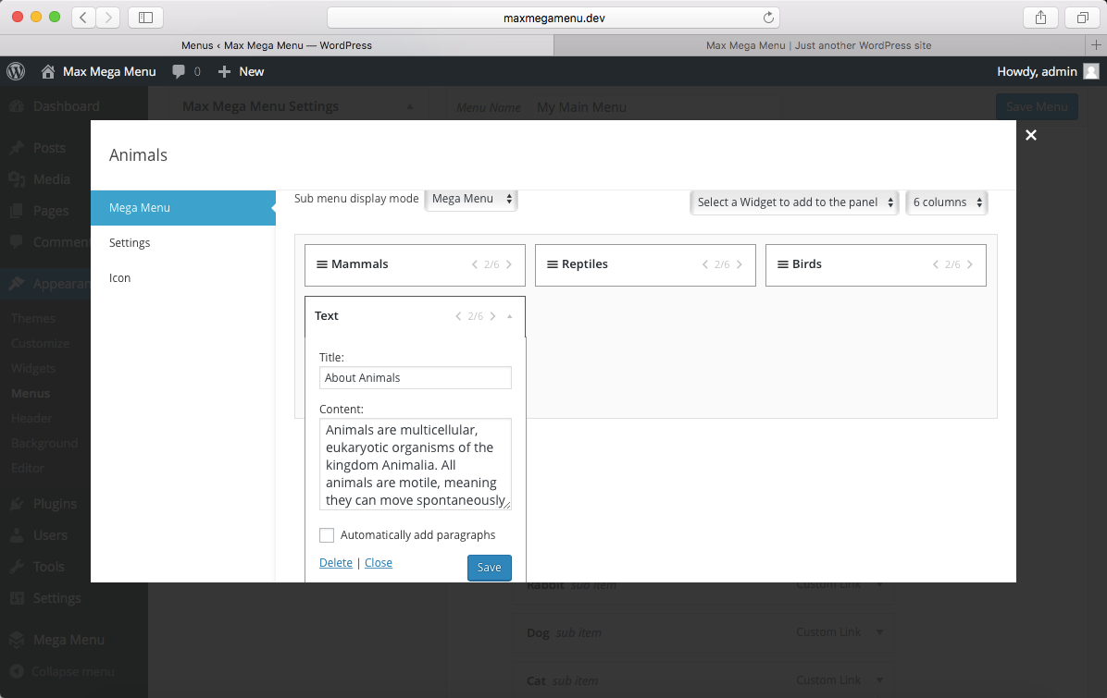
Task: Grab the Mammals widget drag handle icon
Action: coord(321,264)
